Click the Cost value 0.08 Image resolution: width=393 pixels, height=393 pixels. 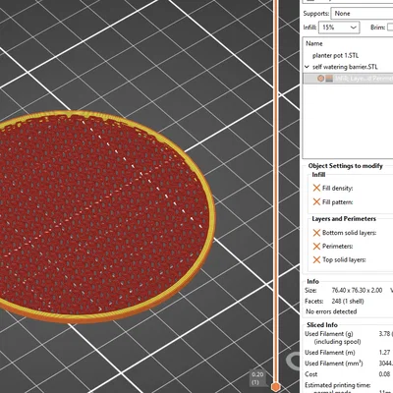tap(384, 374)
